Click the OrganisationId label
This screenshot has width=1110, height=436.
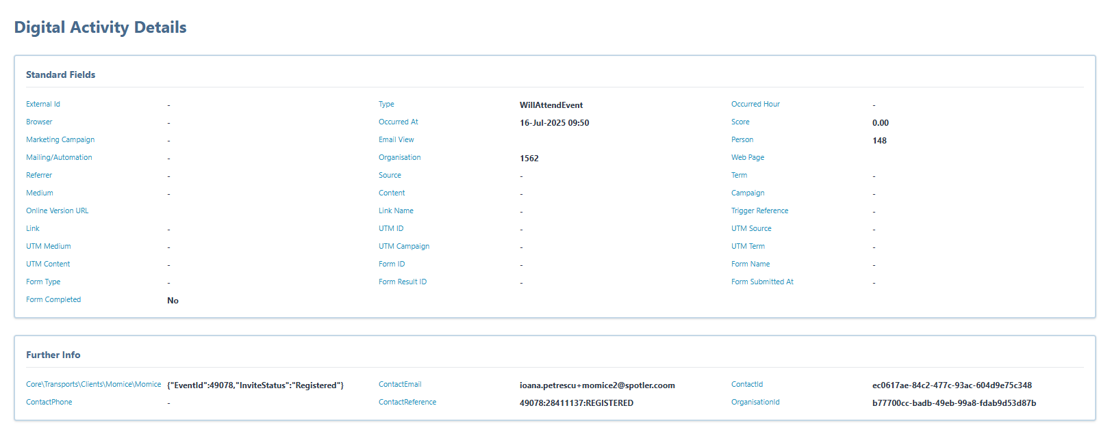click(x=755, y=402)
